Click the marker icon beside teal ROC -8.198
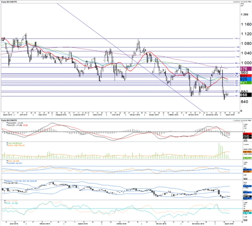The height and width of the screenshot is (226, 252). pos(5,203)
